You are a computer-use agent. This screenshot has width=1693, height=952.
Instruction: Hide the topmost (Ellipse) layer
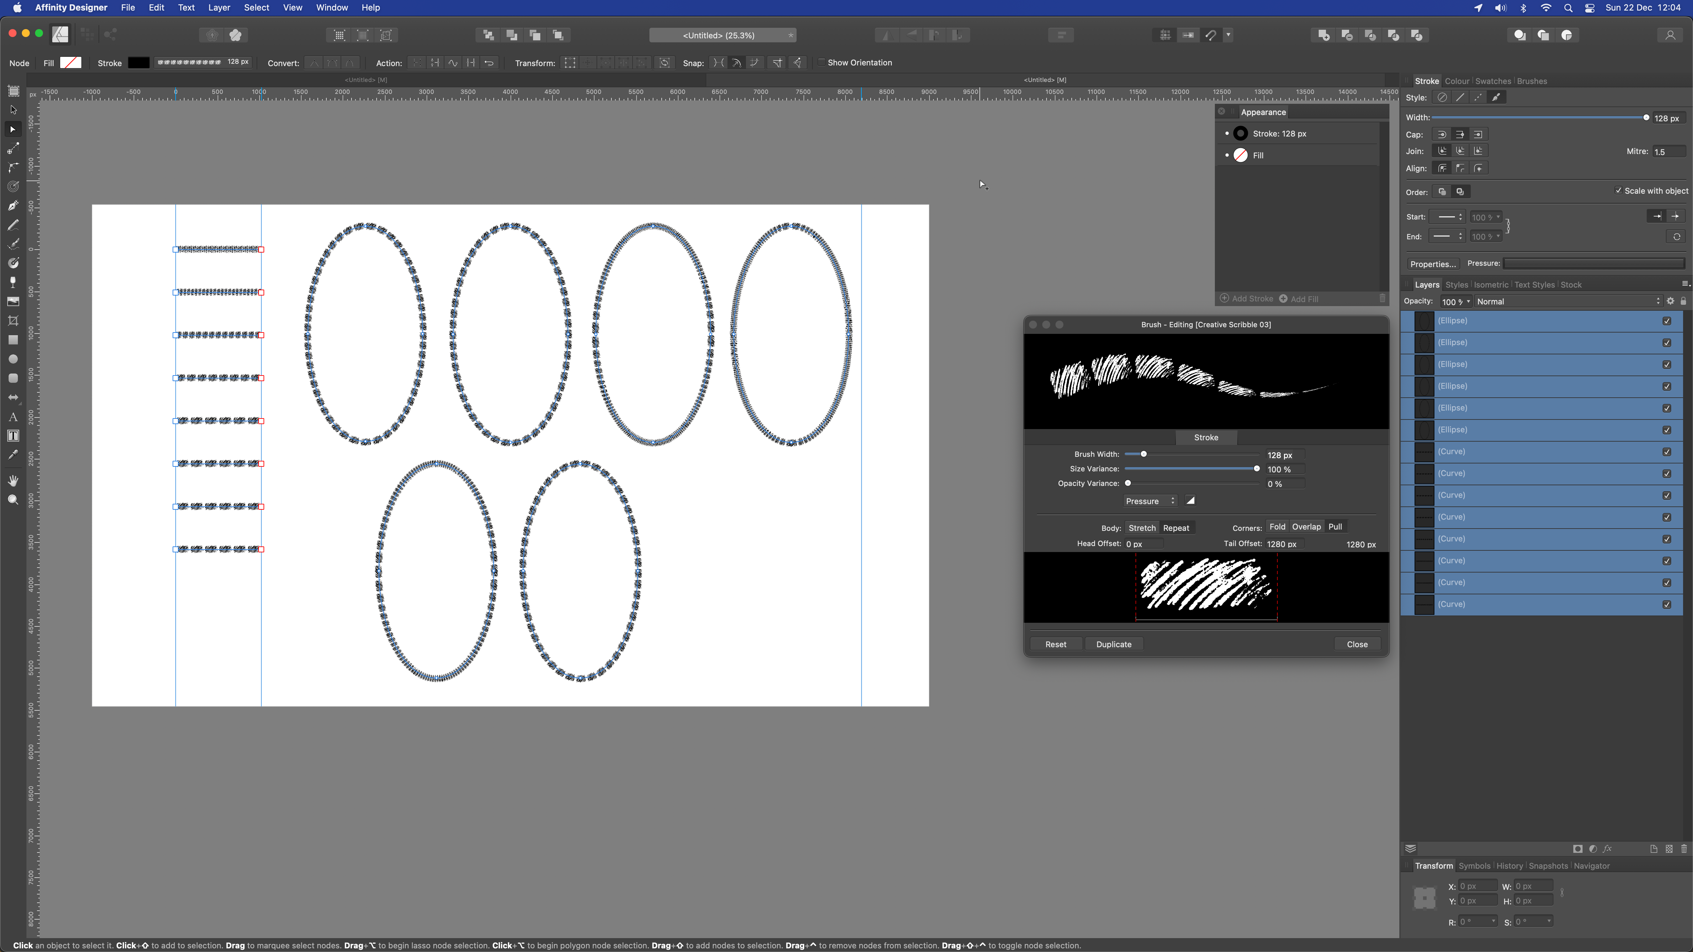point(1667,321)
